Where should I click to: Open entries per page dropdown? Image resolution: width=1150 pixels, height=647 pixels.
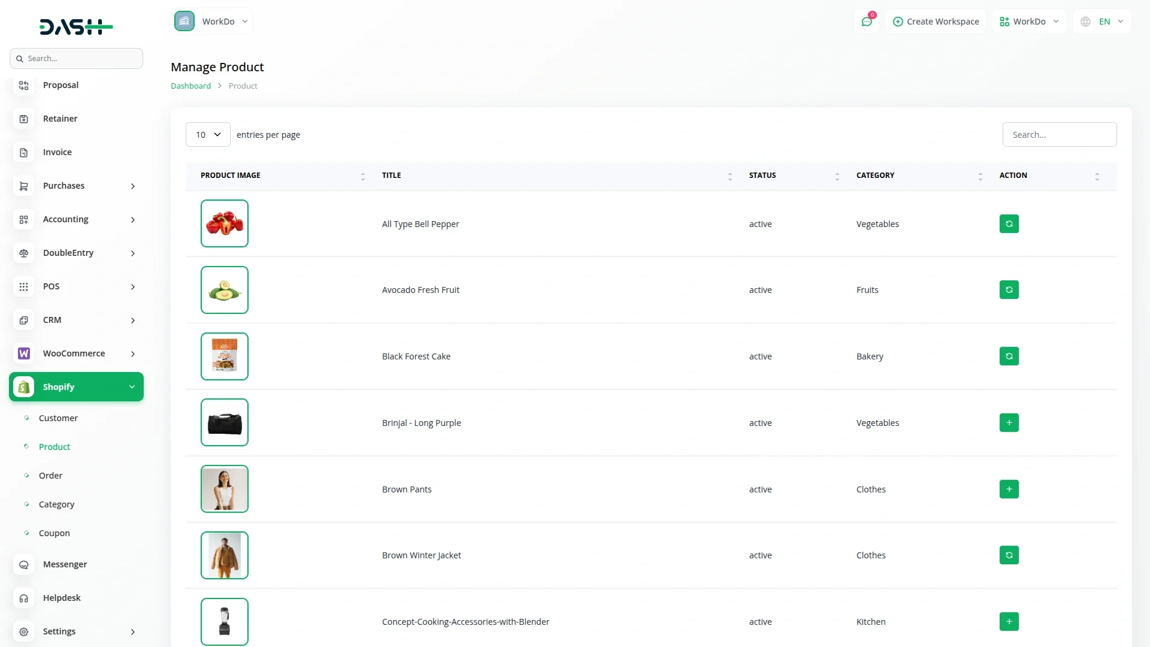click(x=208, y=135)
